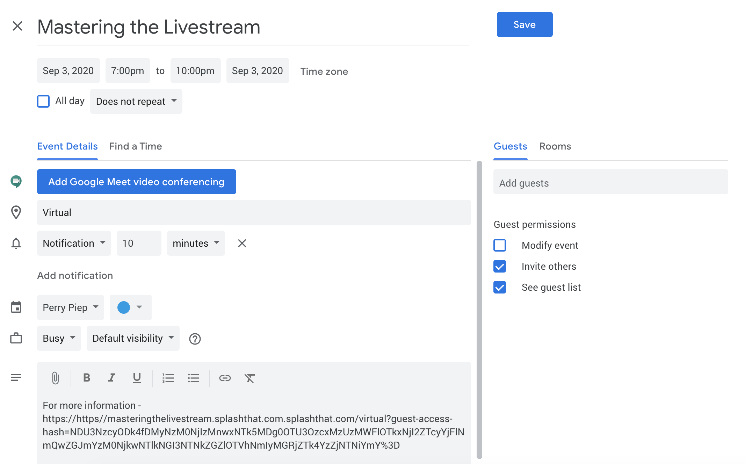The height and width of the screenshot is (464, 745).
Task: Click the Virtual location field
Action: coord(254,212)
